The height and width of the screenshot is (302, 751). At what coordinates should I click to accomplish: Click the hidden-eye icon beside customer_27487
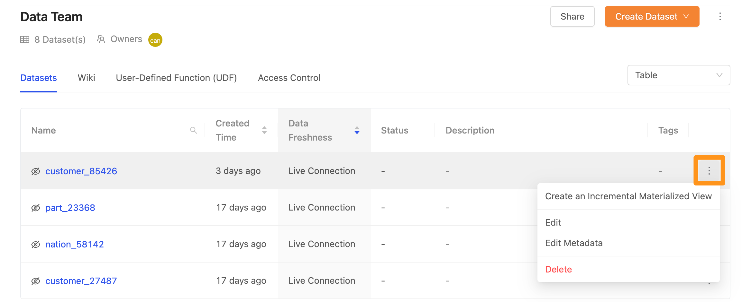point(36,281)
